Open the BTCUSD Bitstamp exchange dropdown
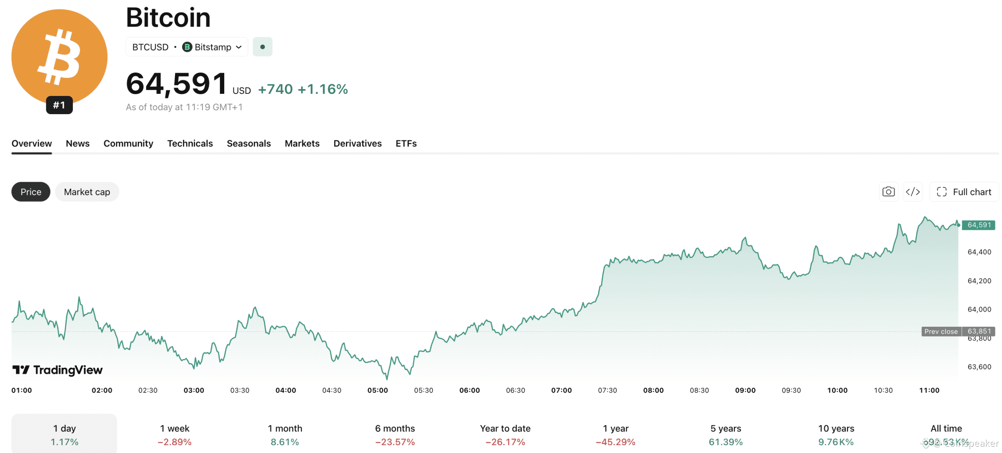The height and width of the screenshot is (453, 1002). 187,47
